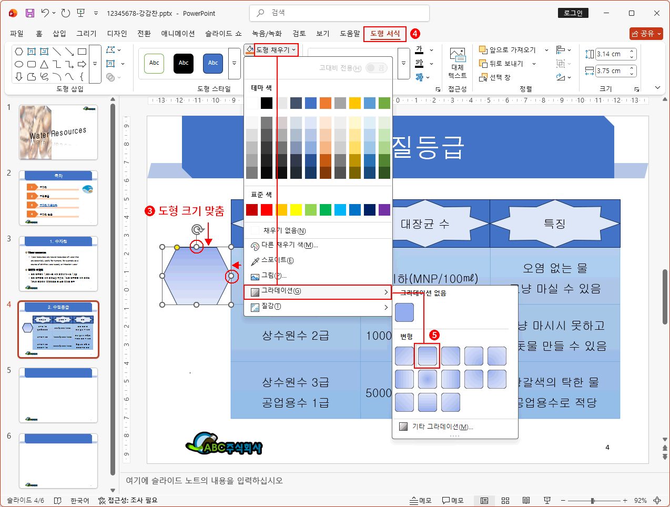Toggle the notes (메모) pane in status bar

(421, 501)
